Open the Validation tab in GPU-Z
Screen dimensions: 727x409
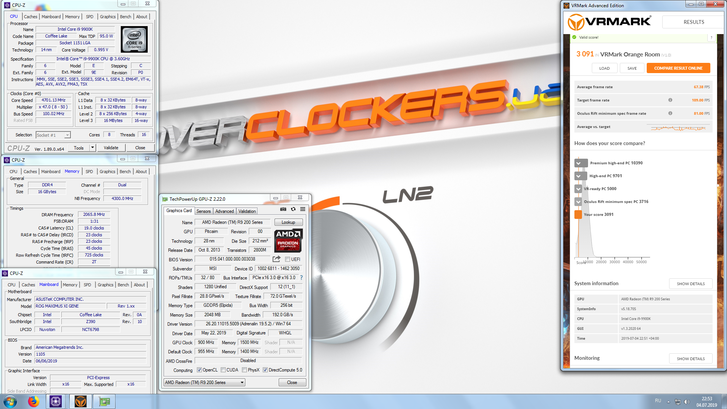click(247, 211)
